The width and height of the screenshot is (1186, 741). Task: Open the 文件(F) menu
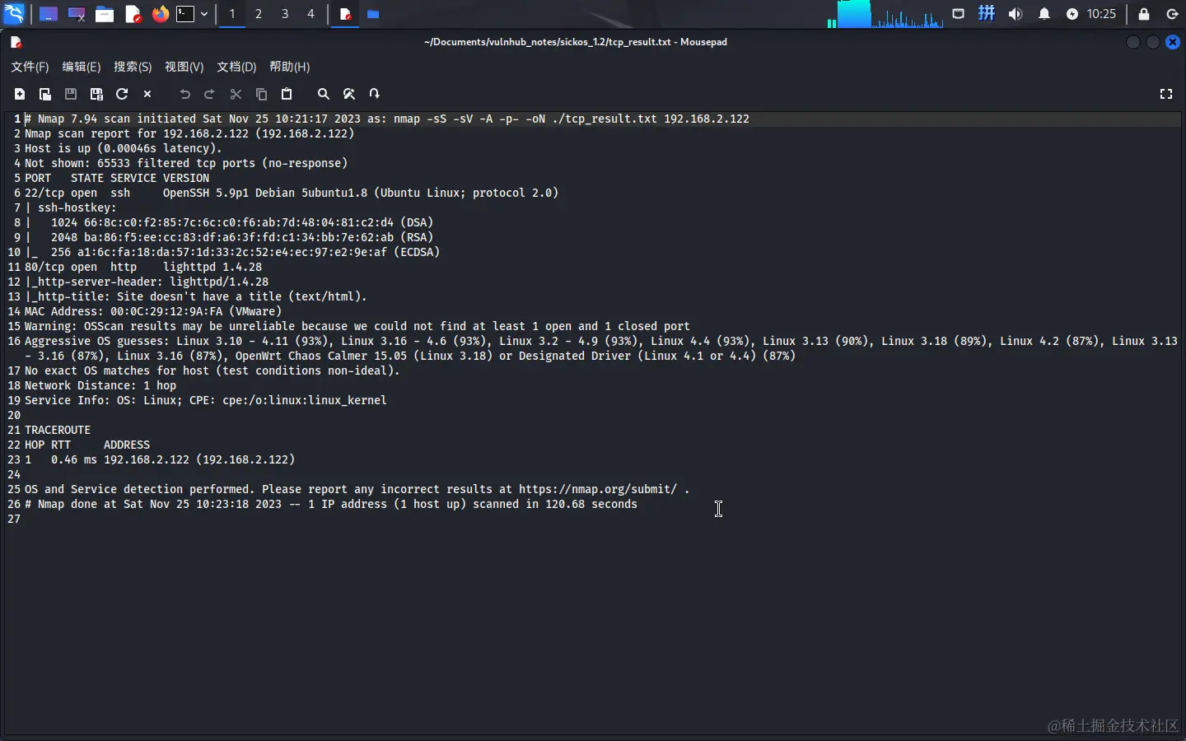[30, 67]
